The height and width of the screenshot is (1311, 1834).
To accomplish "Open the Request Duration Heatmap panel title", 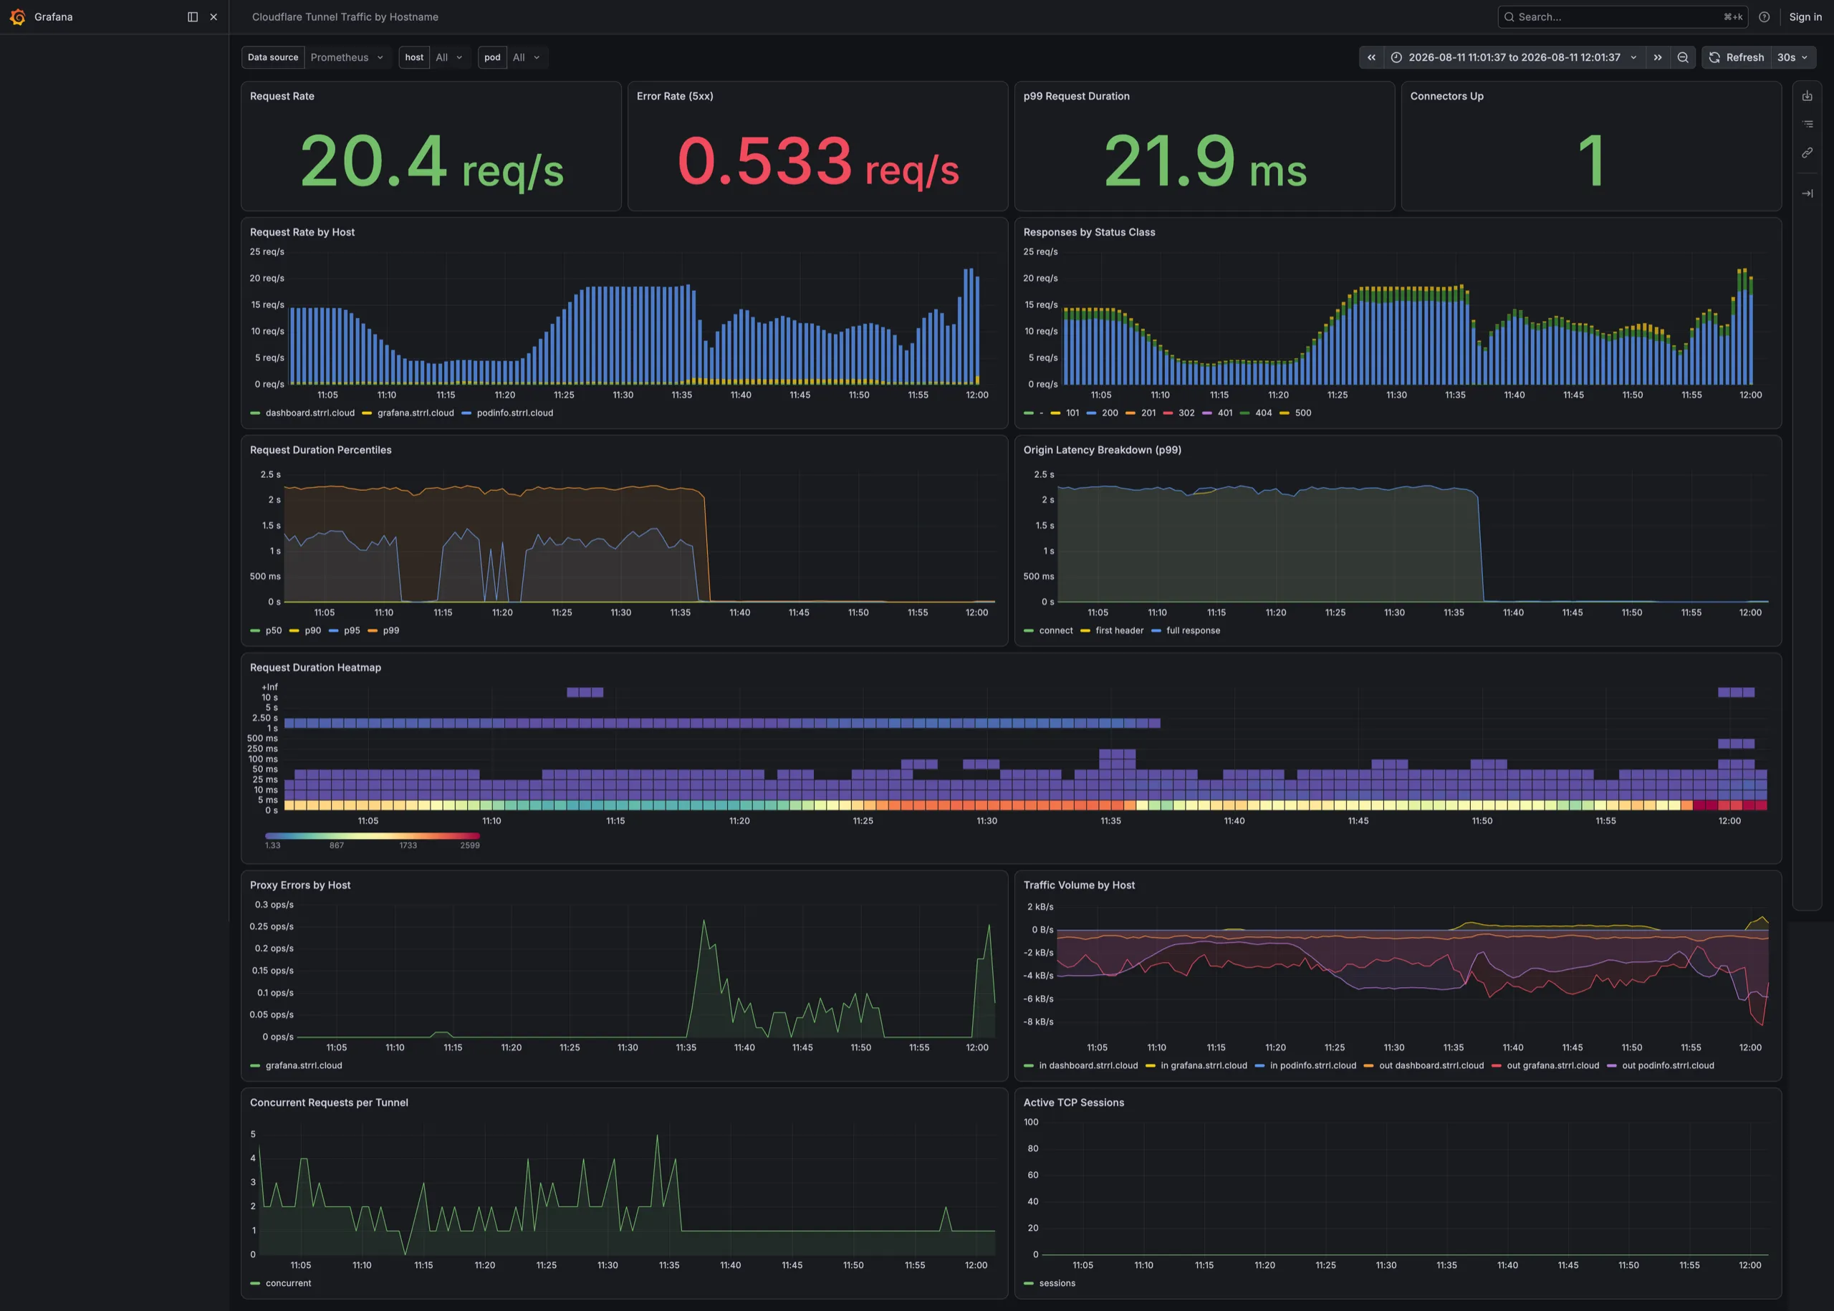I will coord(316,668).
